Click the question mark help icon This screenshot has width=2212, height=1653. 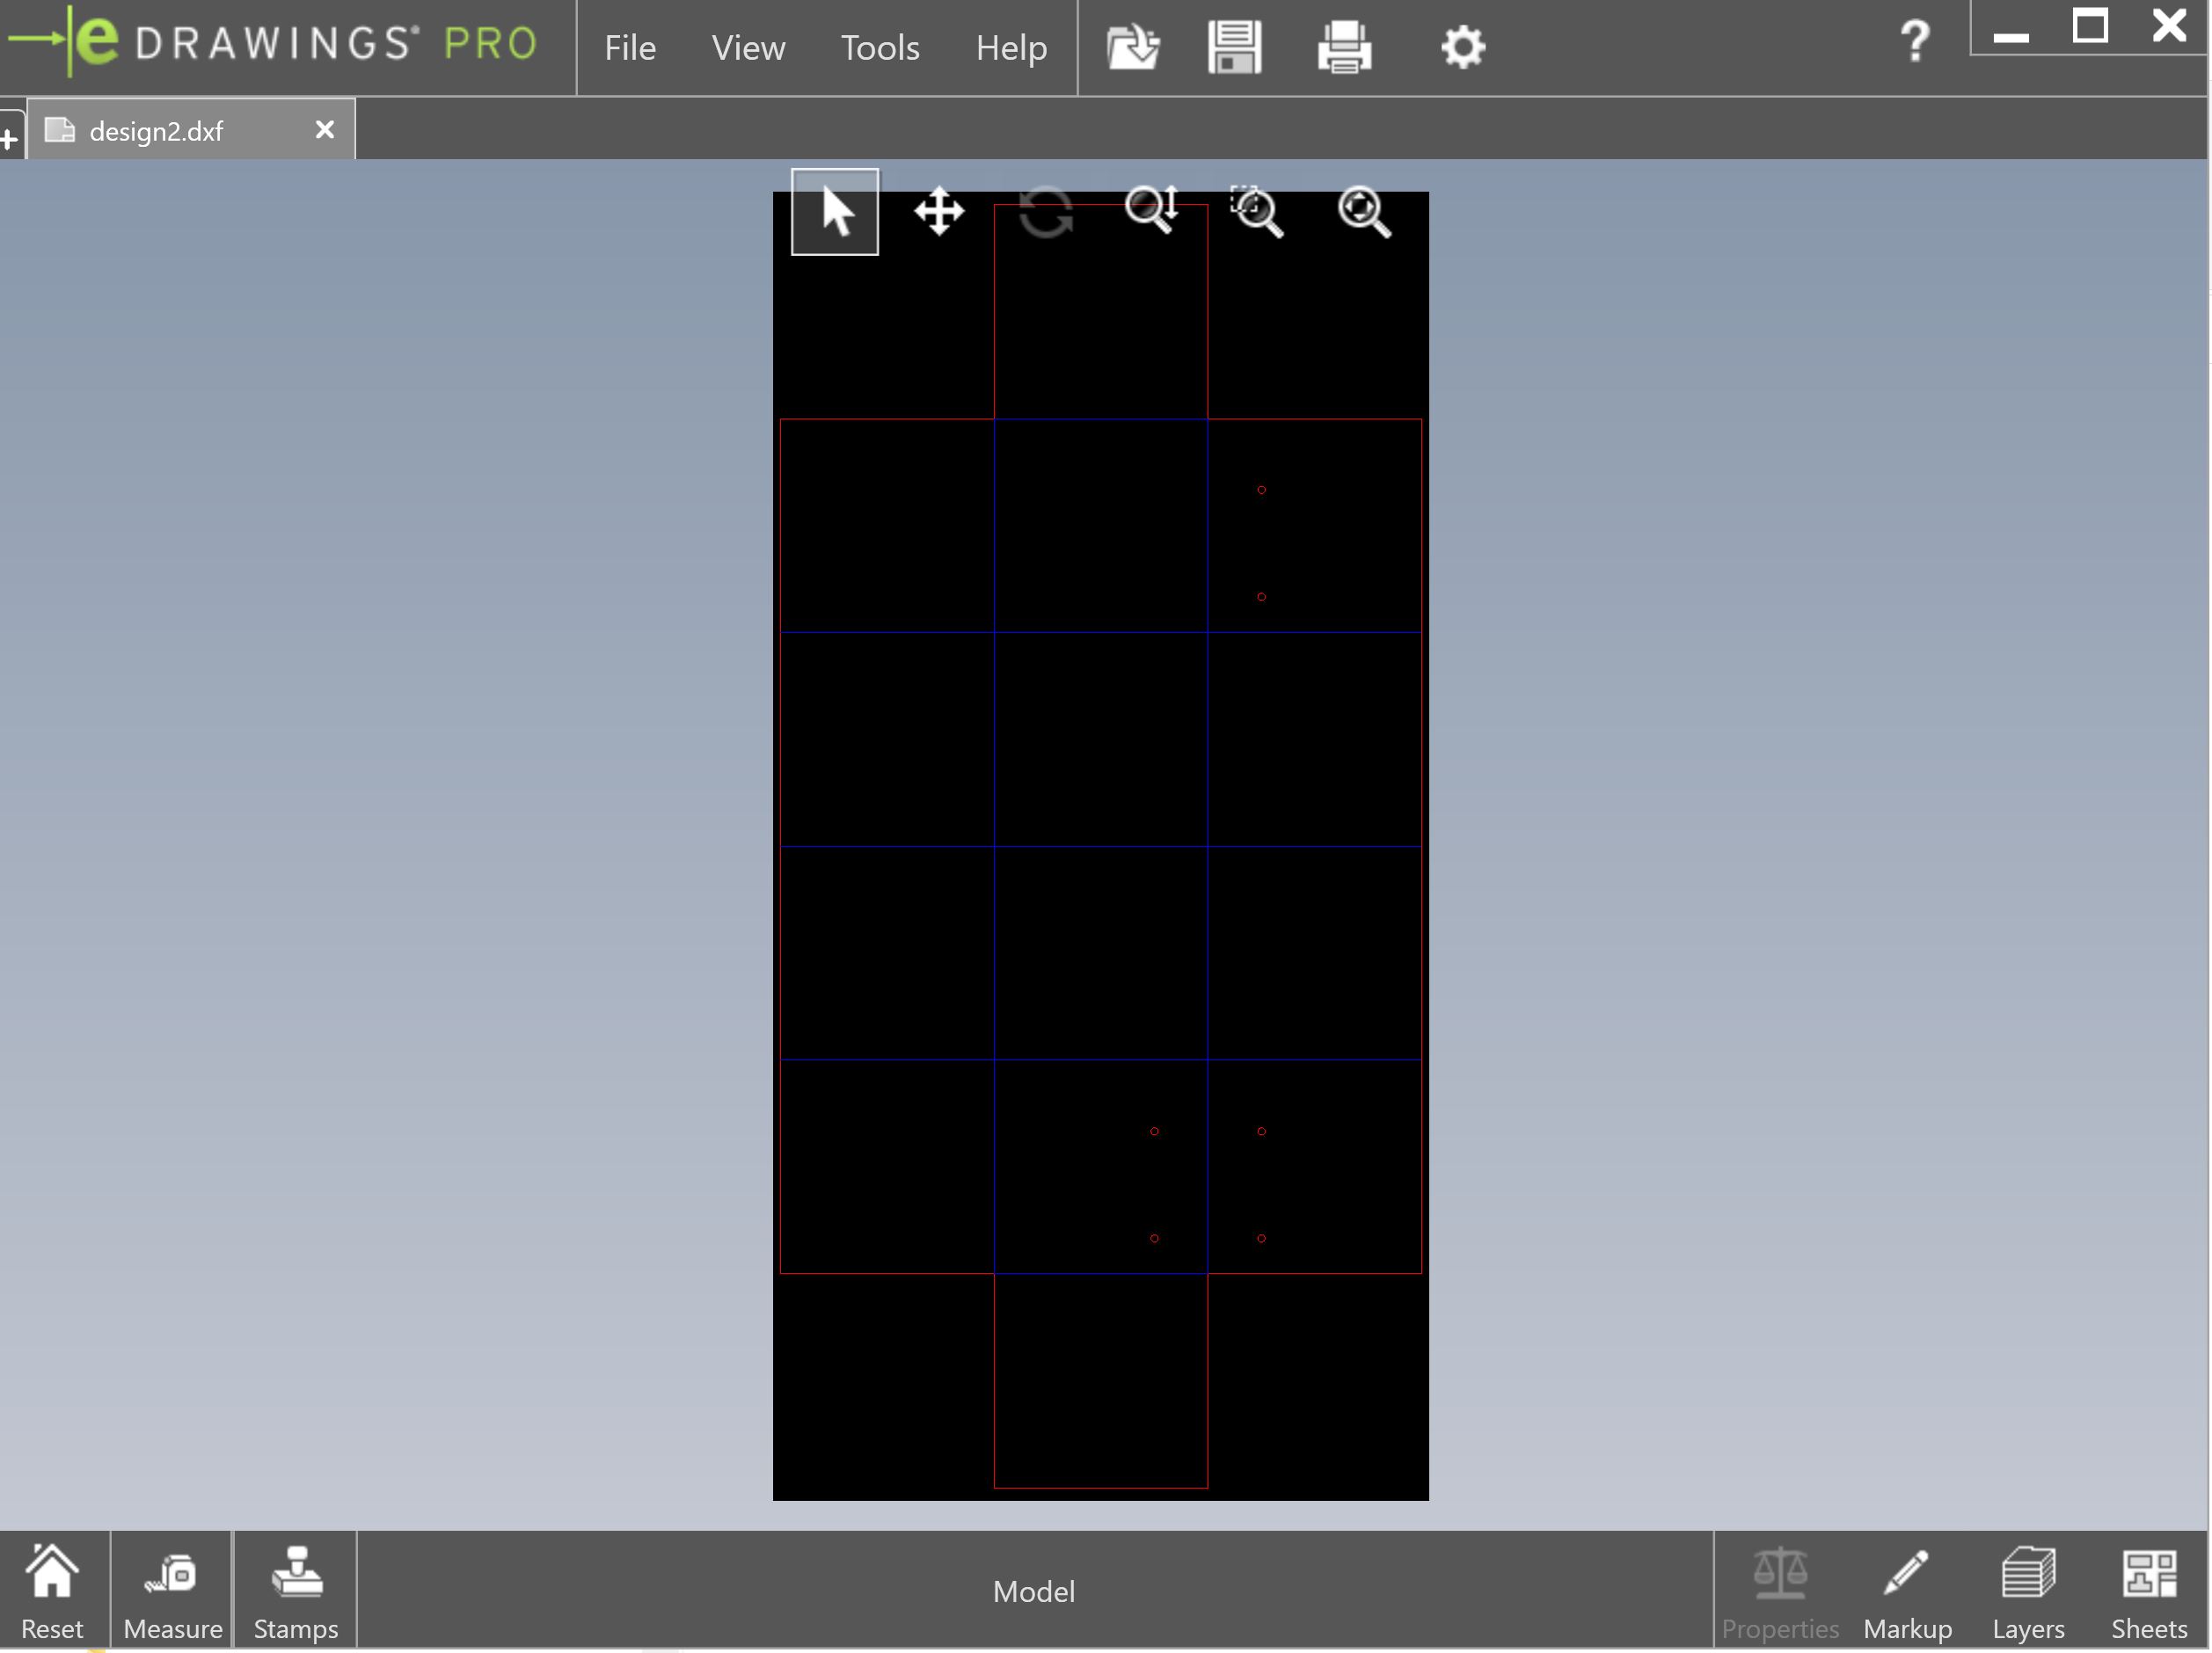(x=1914, y=42)
